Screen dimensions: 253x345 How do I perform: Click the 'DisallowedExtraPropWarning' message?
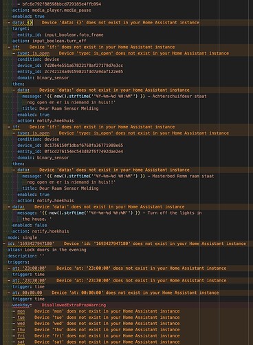click(x=74, y=305)
